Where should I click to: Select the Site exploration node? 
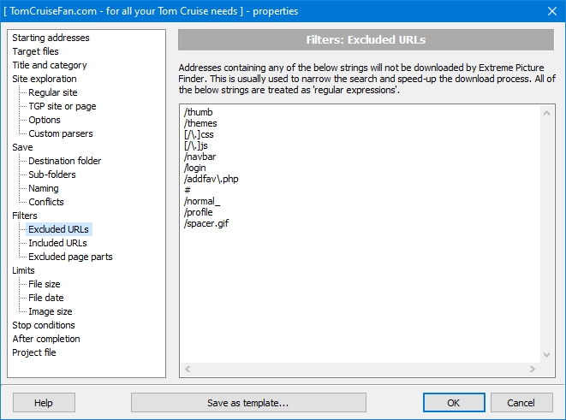(45, 79)
